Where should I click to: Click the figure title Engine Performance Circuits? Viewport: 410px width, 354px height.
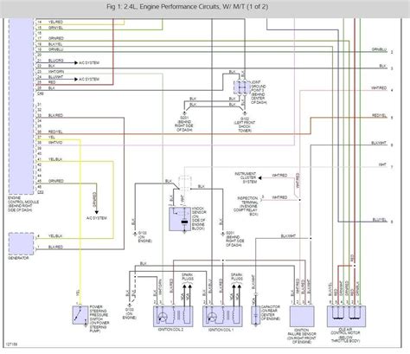click(188, 7)
